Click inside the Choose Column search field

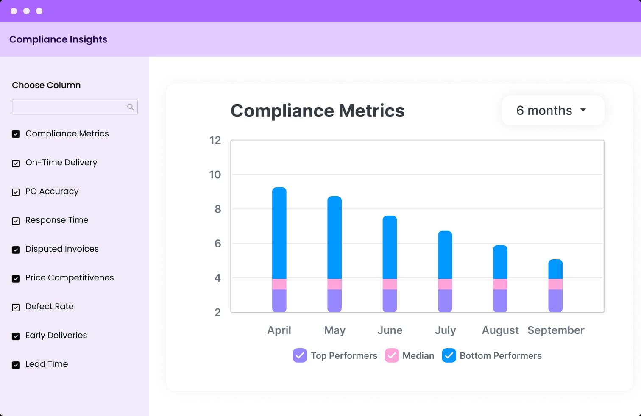tap(68, 107)
